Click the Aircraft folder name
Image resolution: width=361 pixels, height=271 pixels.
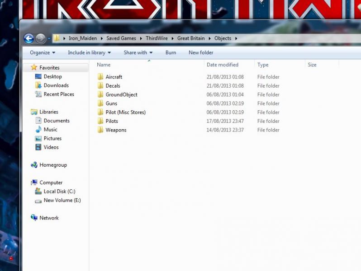tap(114, 77)
